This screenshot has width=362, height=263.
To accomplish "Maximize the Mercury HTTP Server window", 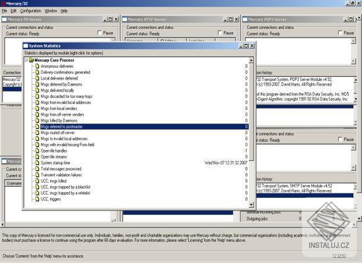I will (x=230, y=19).
